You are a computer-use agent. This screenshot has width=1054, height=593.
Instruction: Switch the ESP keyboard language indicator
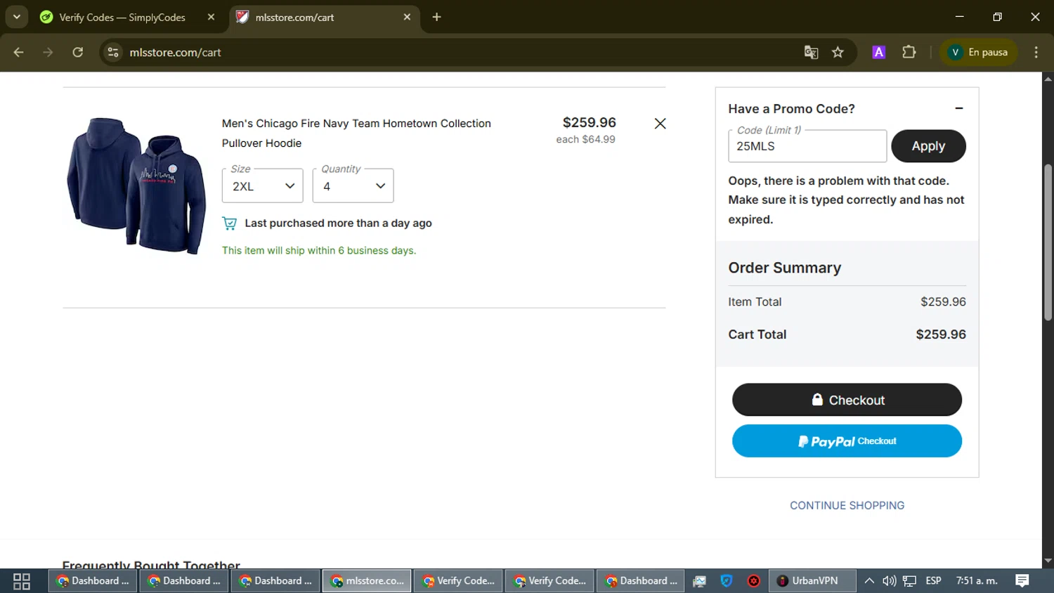pyautogui.click(x=933, y=581)
